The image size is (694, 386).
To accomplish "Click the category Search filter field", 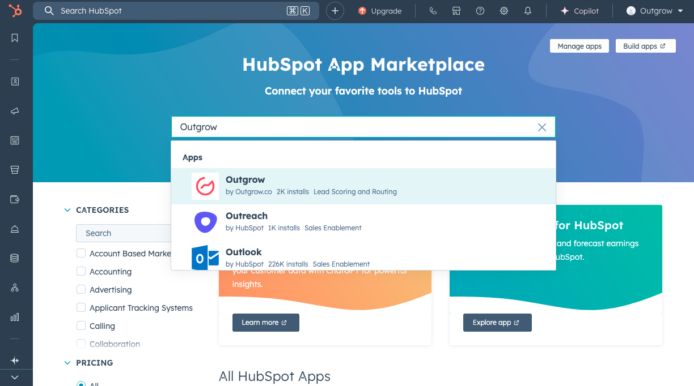I will tap(124, 233).
